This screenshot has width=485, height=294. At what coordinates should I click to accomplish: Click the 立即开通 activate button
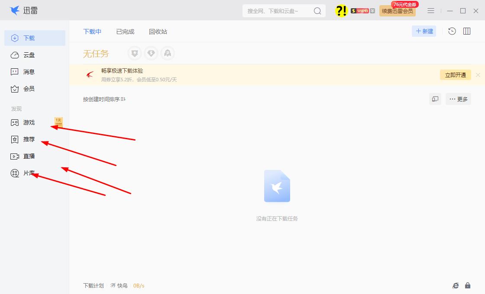point(455,74)
